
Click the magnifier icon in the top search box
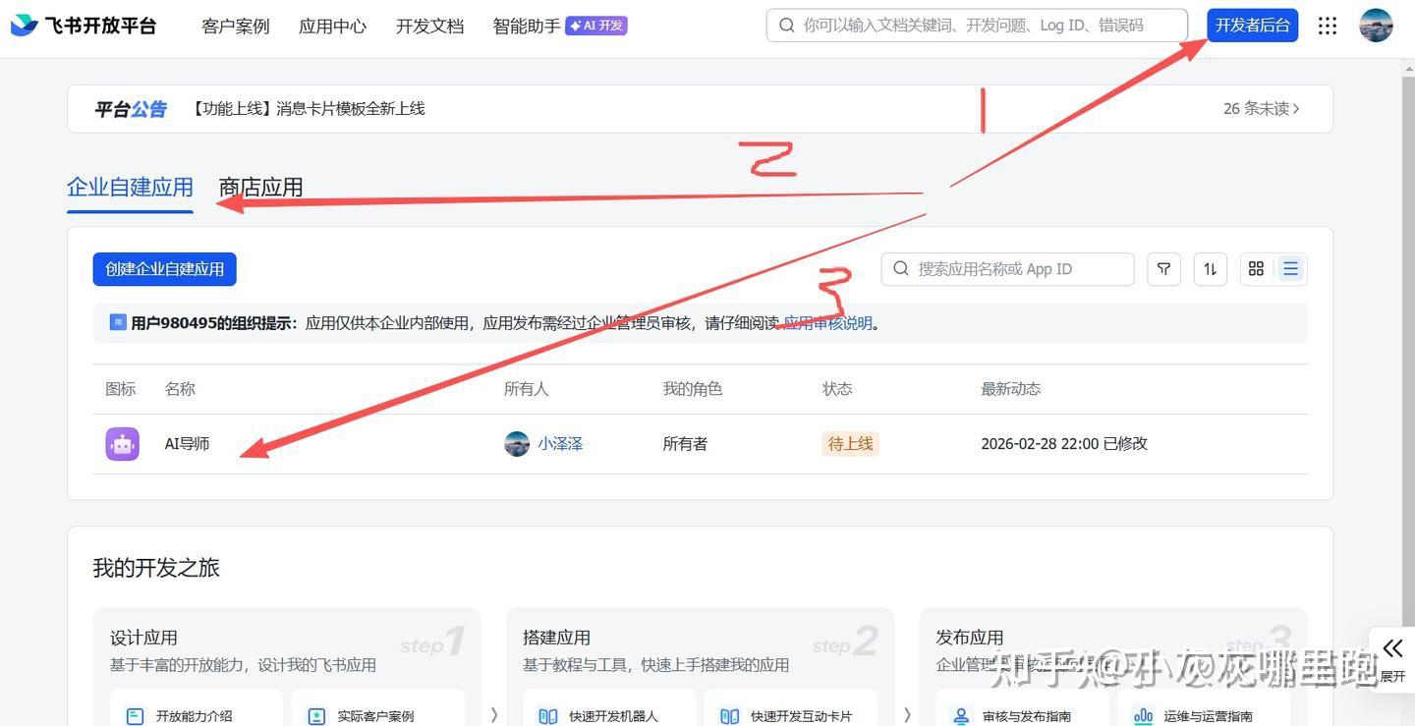point(786,26)
